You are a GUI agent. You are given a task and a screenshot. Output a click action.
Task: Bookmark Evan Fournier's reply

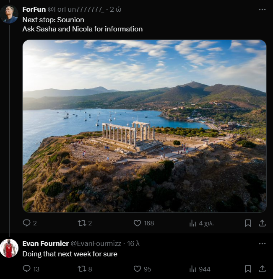pyautogui.click(x=248, y=269)
